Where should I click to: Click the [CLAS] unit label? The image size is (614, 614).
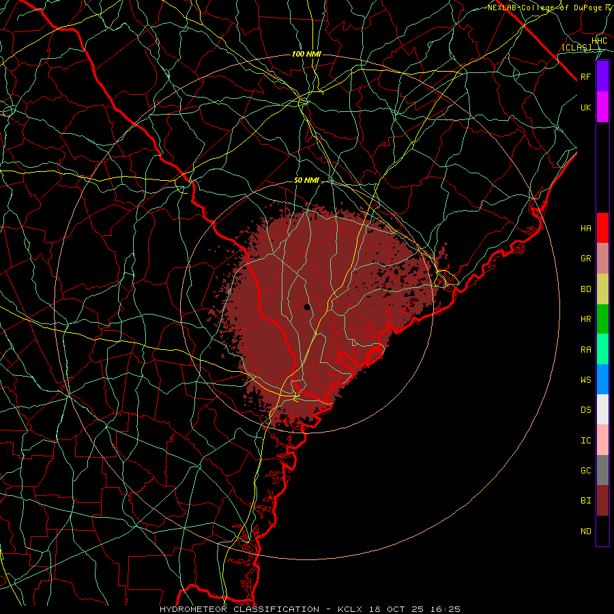point(576,47)
